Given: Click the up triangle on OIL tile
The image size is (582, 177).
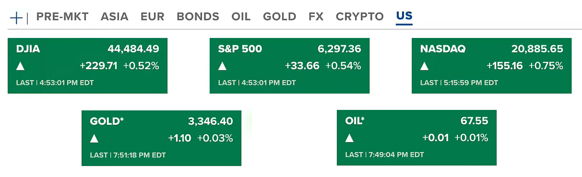Looking at the screenshot, I should (349, 139).
